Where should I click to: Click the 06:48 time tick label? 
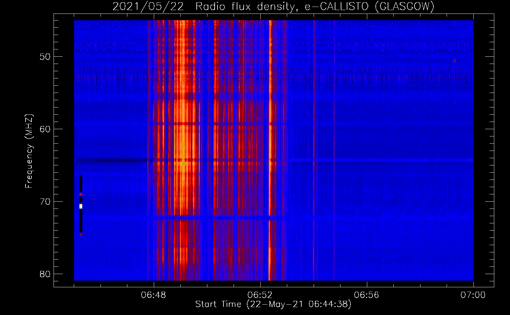154,295
